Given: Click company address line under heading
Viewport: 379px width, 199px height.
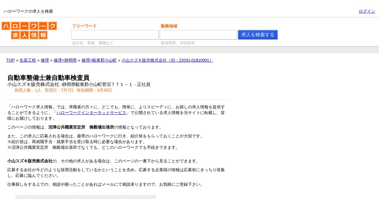Looking at the screenshot, I should pyautogui.click(x=79, y=85).
